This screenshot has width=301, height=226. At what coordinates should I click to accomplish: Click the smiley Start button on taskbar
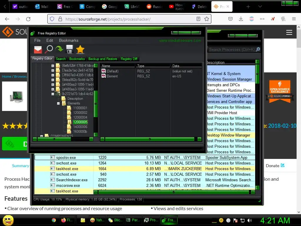(x=8, y=220)
